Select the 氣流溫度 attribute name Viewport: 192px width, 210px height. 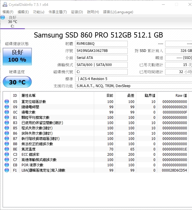[x=29, y=149]
